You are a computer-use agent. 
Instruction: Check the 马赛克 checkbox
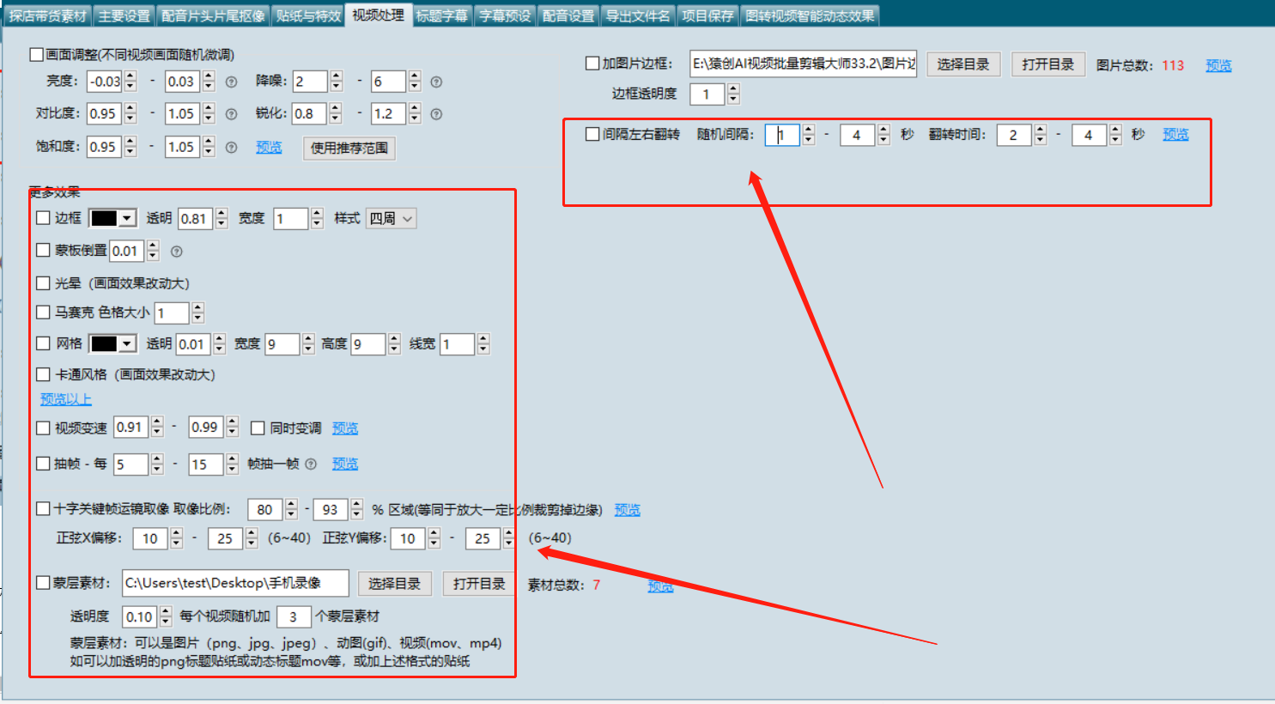[43, 313]
